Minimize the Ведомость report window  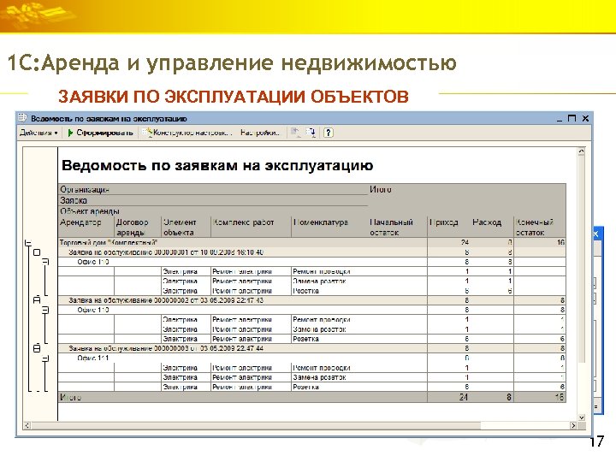[x=560, y=119]
